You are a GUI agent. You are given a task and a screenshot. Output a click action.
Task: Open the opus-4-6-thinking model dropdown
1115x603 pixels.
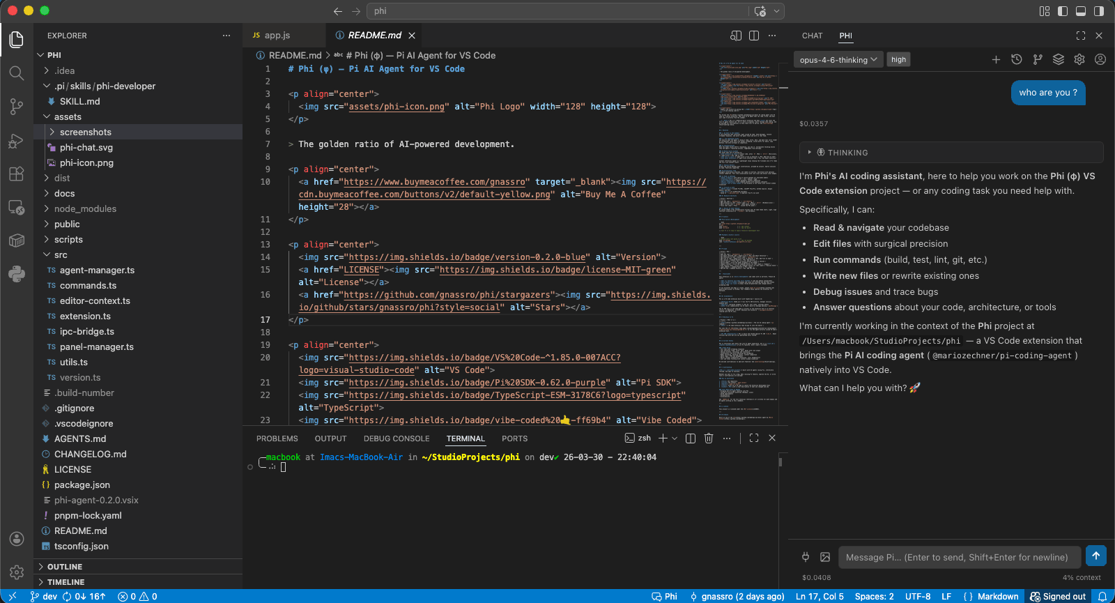[839, 60]
